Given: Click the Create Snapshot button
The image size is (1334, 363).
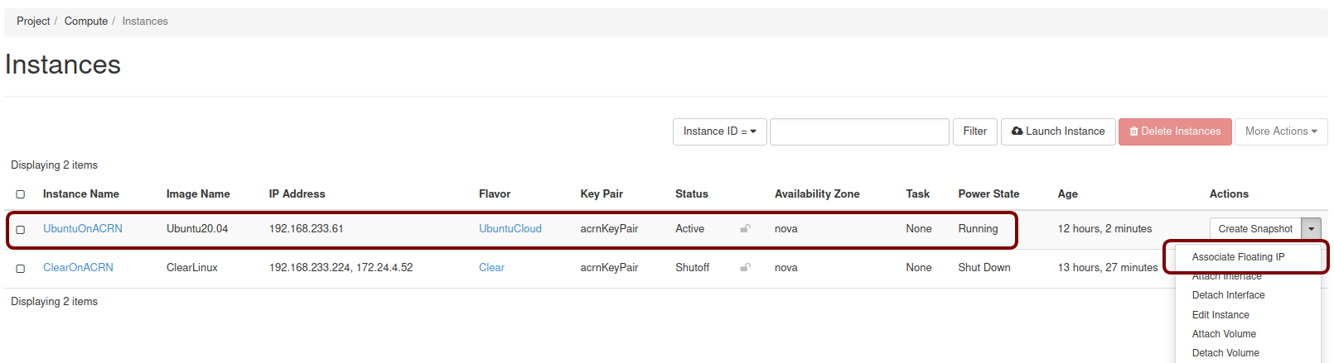Looking at the screenshot, I should (x=1254, y=229).
